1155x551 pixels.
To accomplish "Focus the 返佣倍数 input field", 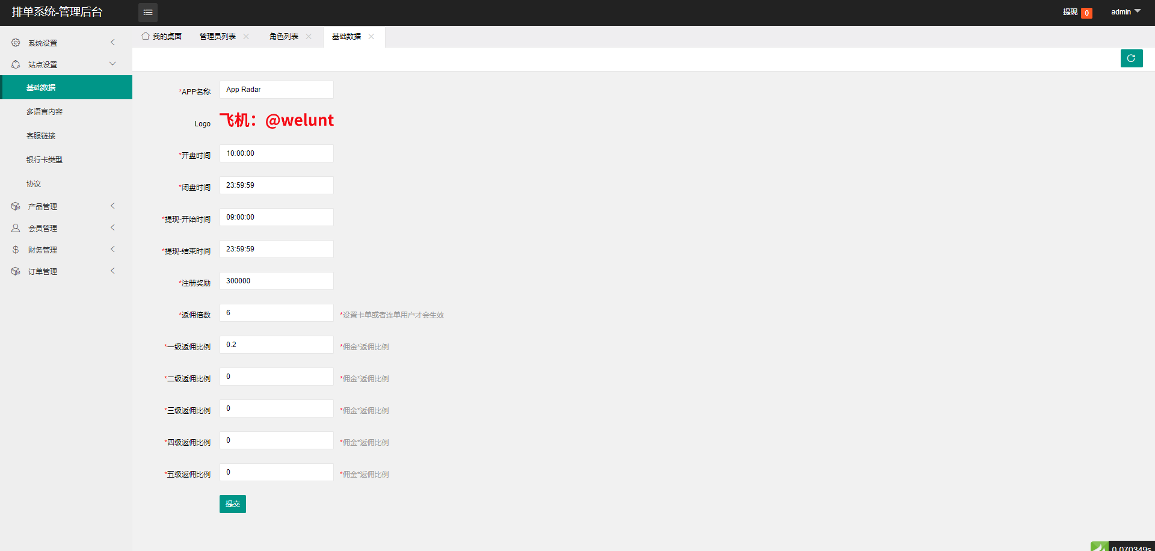I will pos(277,313).
